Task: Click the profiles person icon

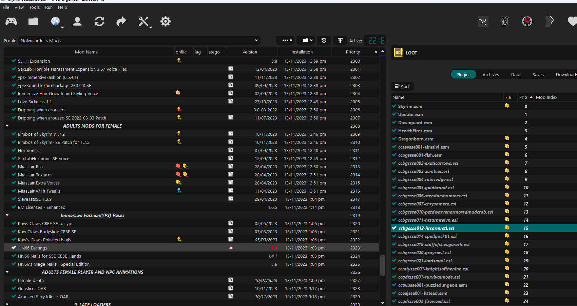Action: point(77,22)
